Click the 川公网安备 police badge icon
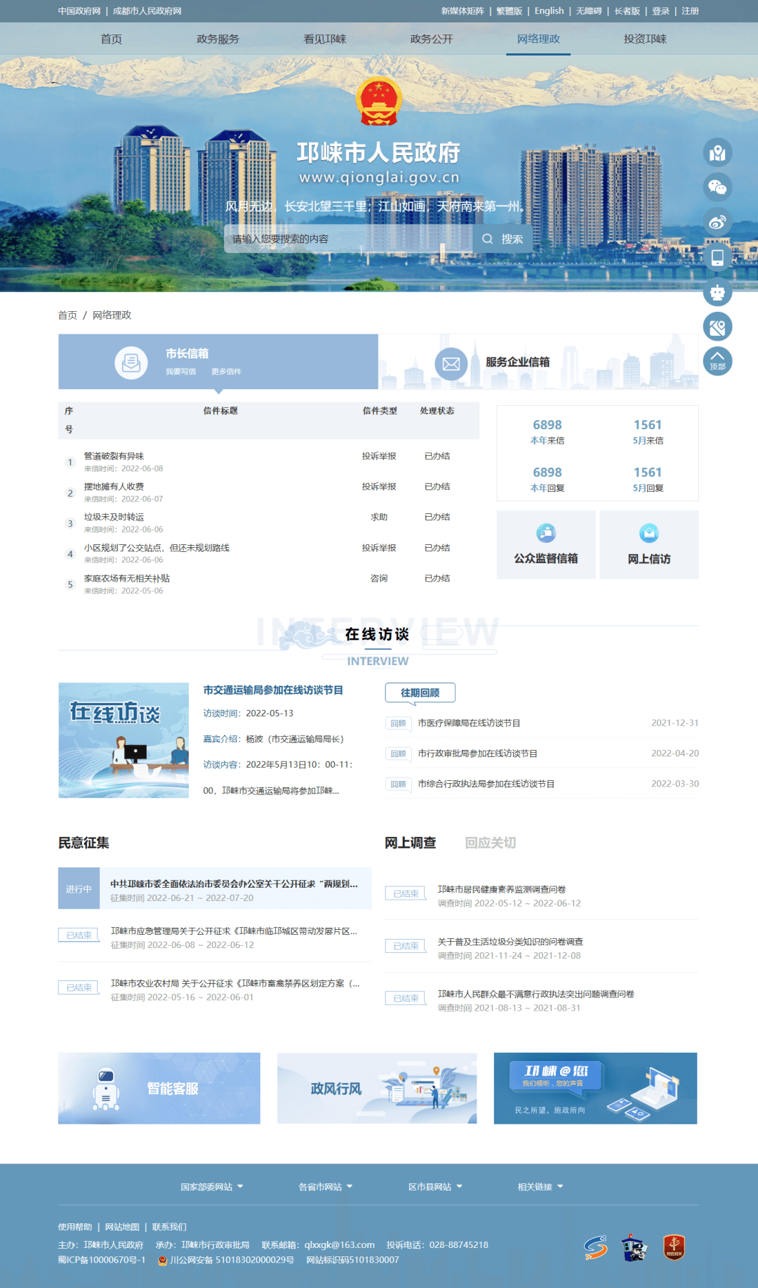The image size is (758, 1288). pos(163,1260)
